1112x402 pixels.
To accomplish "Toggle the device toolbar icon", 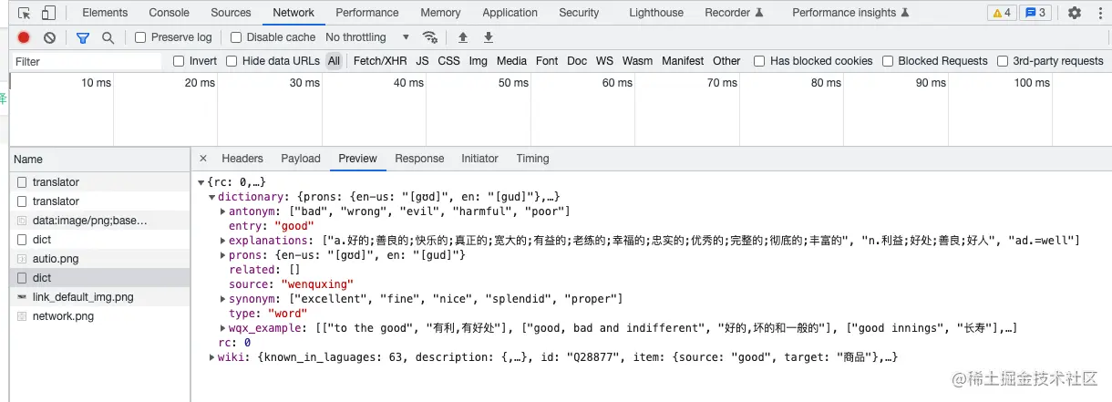I will [48, 13].
